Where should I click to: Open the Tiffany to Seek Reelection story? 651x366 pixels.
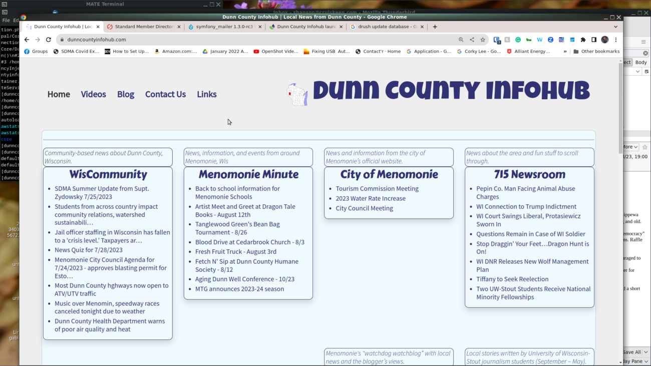tap(512, 279)
